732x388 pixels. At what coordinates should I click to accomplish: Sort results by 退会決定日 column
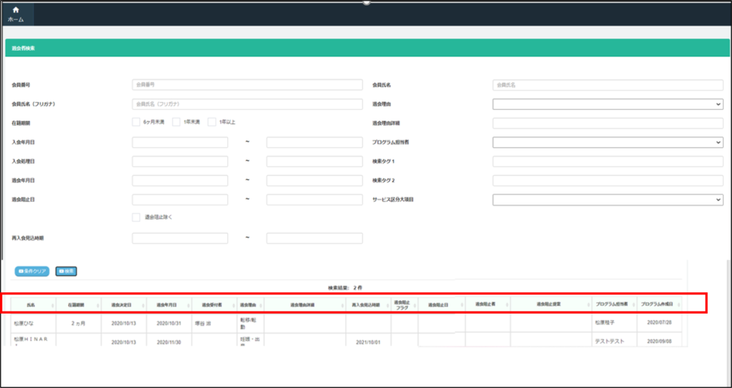[122, 304]
